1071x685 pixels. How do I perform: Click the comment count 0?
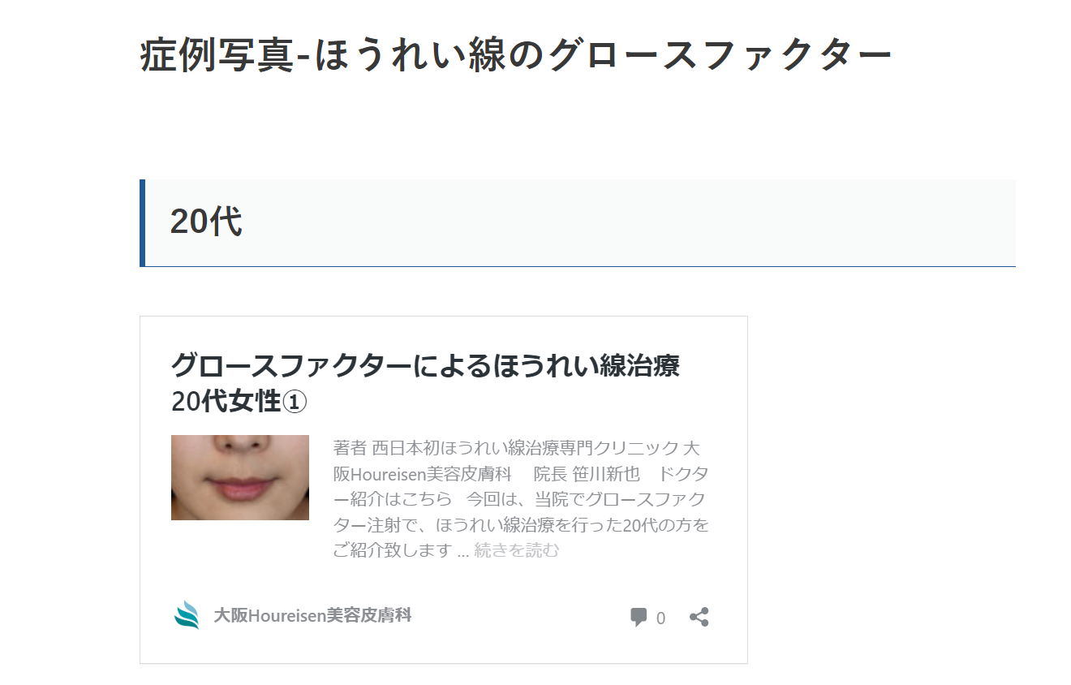click(x=660, y=618)
